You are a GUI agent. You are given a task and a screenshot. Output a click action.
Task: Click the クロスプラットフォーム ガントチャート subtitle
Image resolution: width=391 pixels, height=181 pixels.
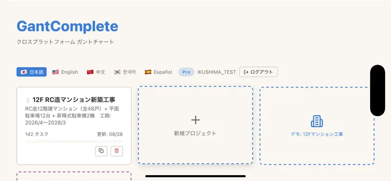[x=65, y=42]
